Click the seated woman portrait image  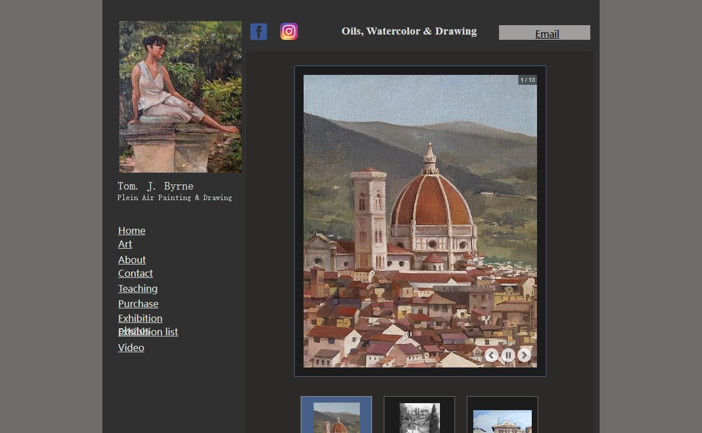[180, 97]
